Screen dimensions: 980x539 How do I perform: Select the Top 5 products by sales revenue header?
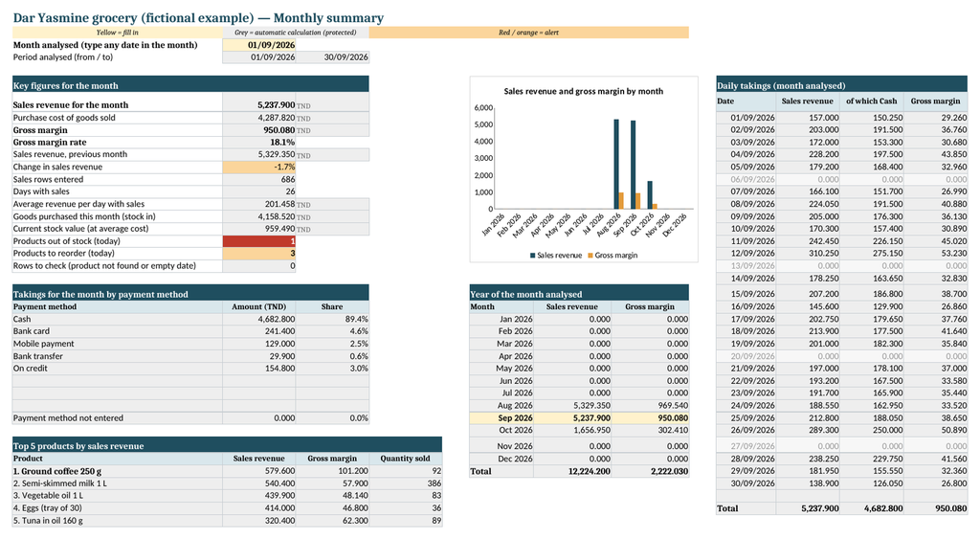(227, 445)
